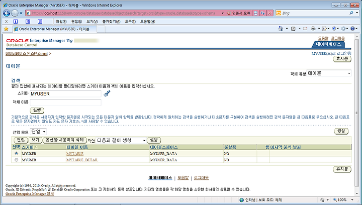This screenshot has height=205, width=362.
Task: Open address bar URL history dropdown
Action: tap(223, 14)
